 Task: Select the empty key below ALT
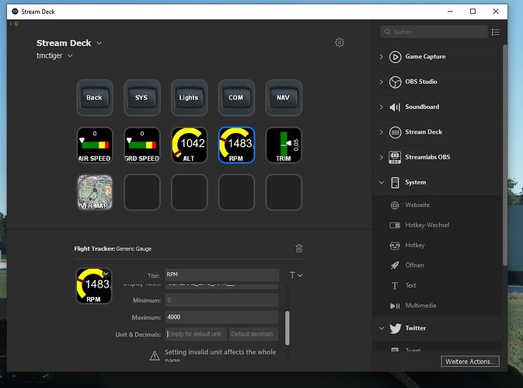[x=189, y=192]
